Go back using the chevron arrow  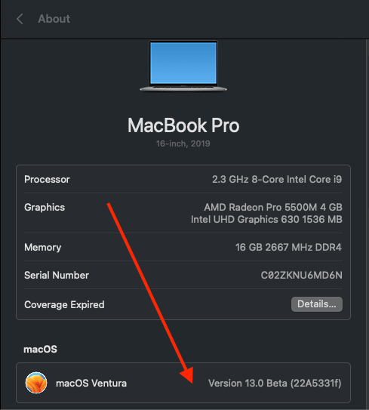point(20,19)
